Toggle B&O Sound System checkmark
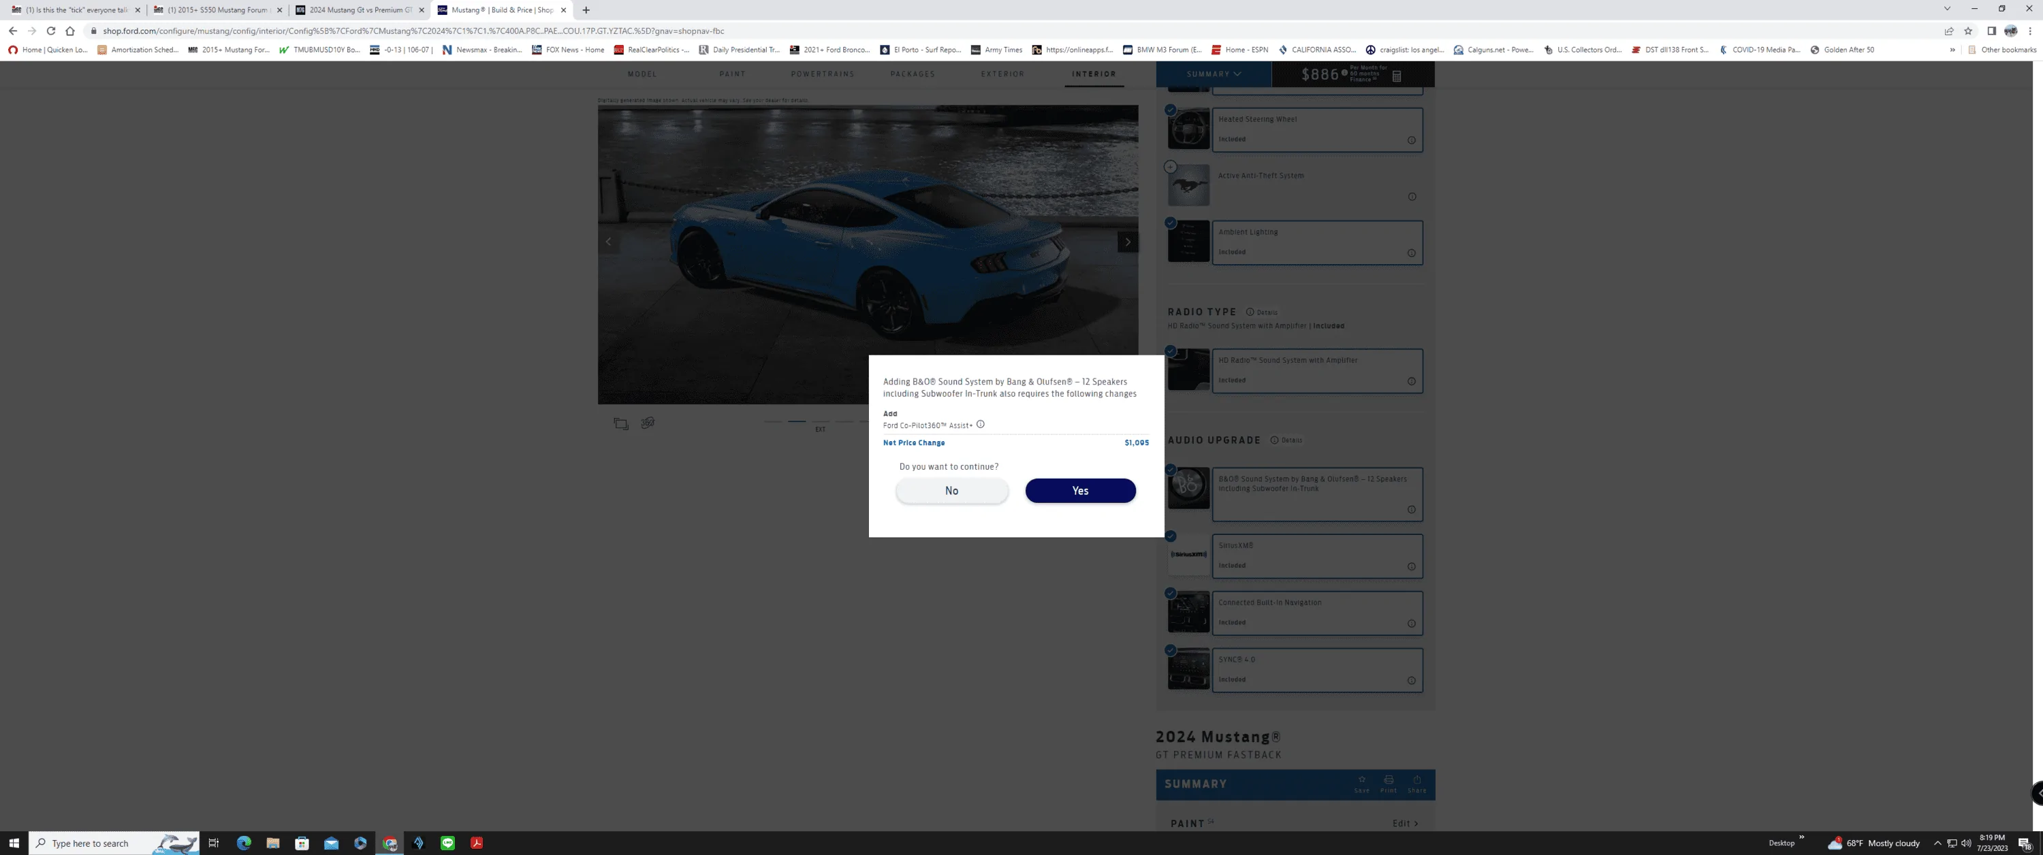 [1171, 470]
